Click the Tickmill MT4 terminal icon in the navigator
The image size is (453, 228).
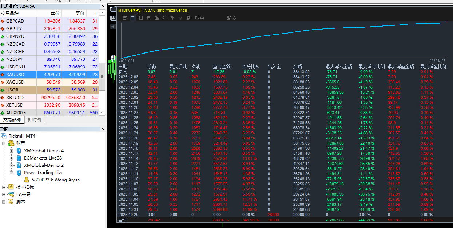click(4, 136)
